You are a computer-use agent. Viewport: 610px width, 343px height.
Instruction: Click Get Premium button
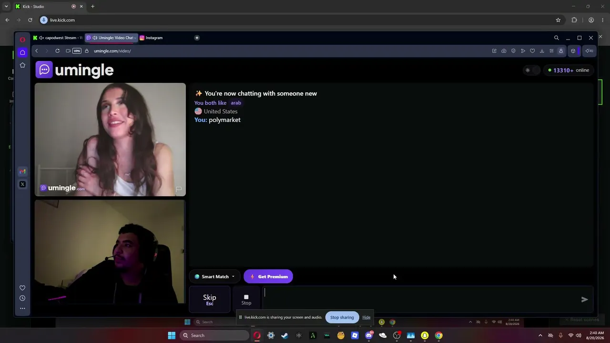pyautogui.click(x=268, y=277)
